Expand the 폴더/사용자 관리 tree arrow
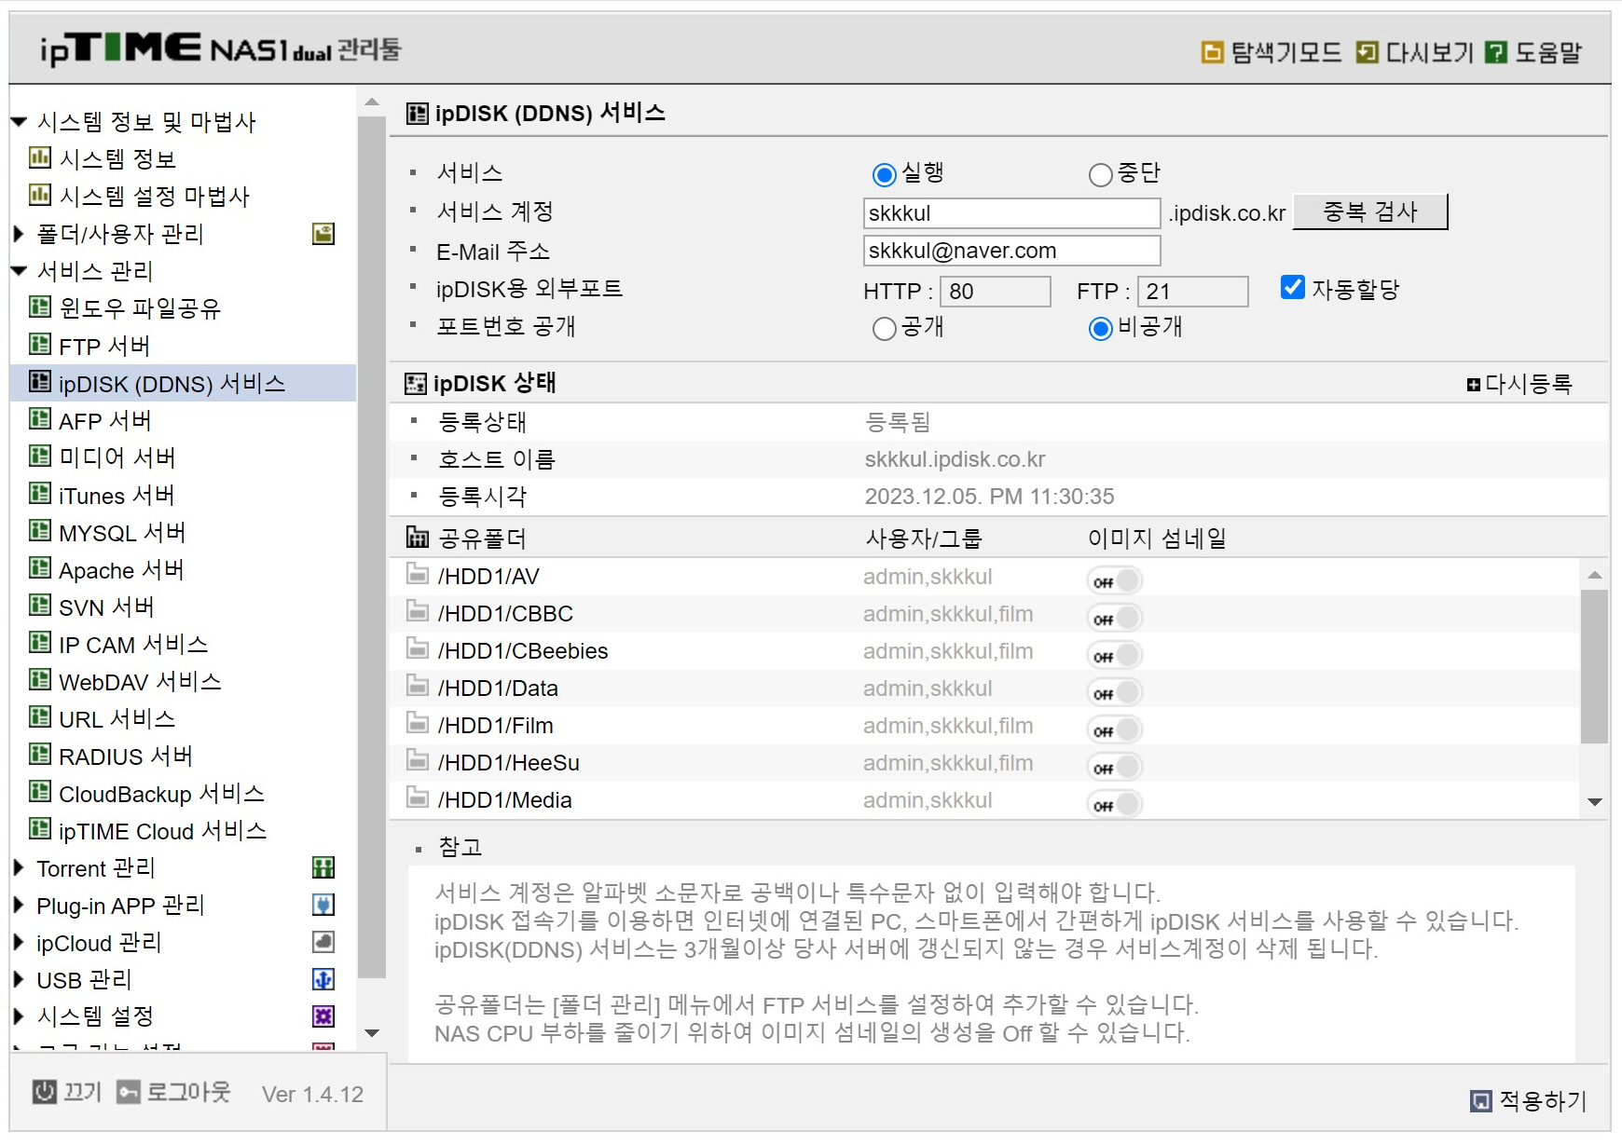1622x1145 pixels. 18,234
